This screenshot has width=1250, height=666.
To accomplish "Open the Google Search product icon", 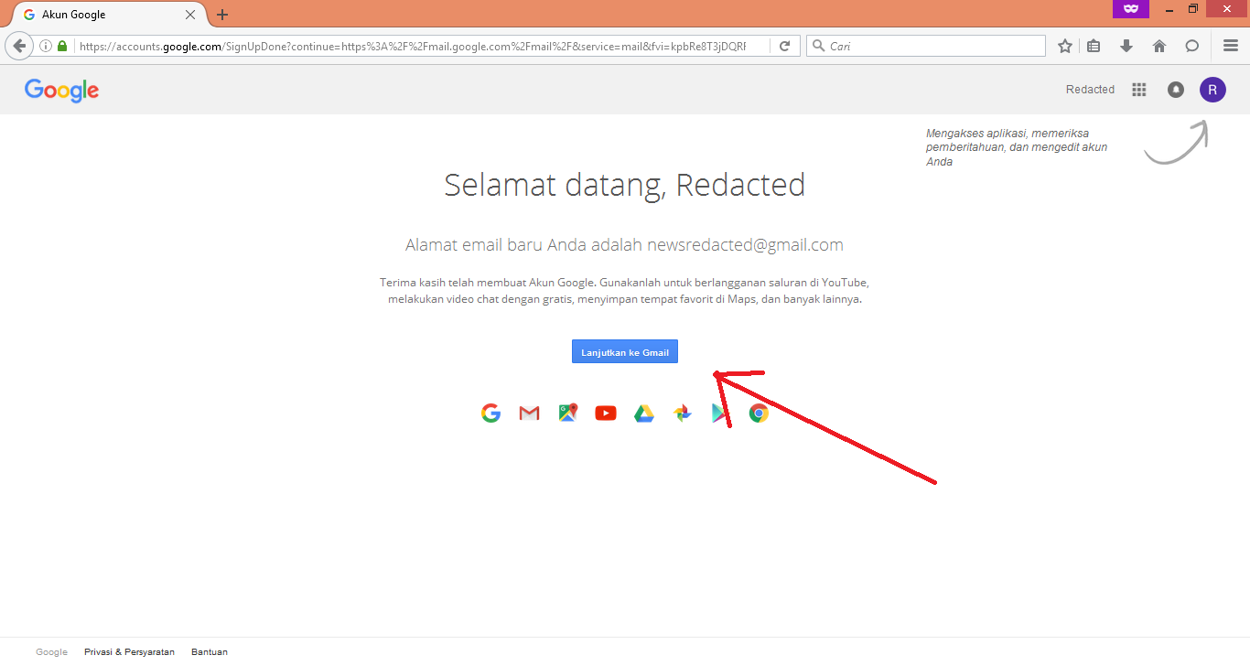I will [x=490, y=414].
